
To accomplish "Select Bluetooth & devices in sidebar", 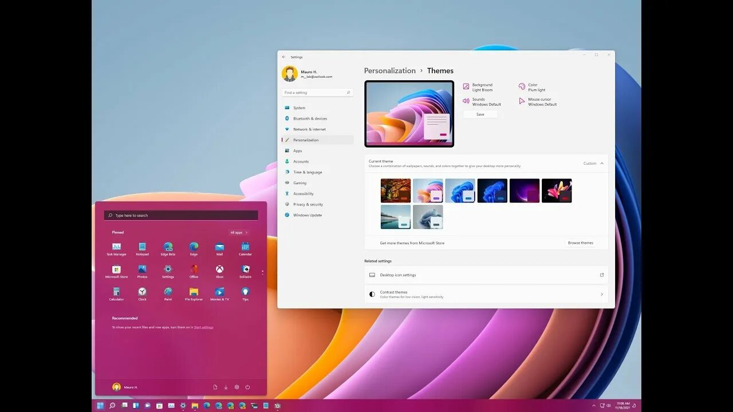I will [317, 118].
